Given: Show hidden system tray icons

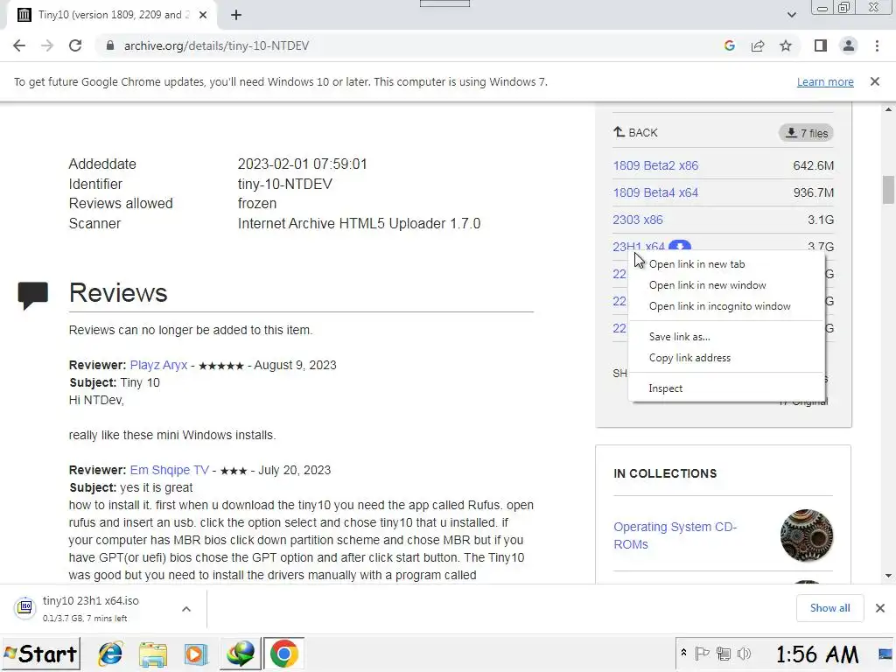Looking at the screenshot, I should tap(683, 653).
